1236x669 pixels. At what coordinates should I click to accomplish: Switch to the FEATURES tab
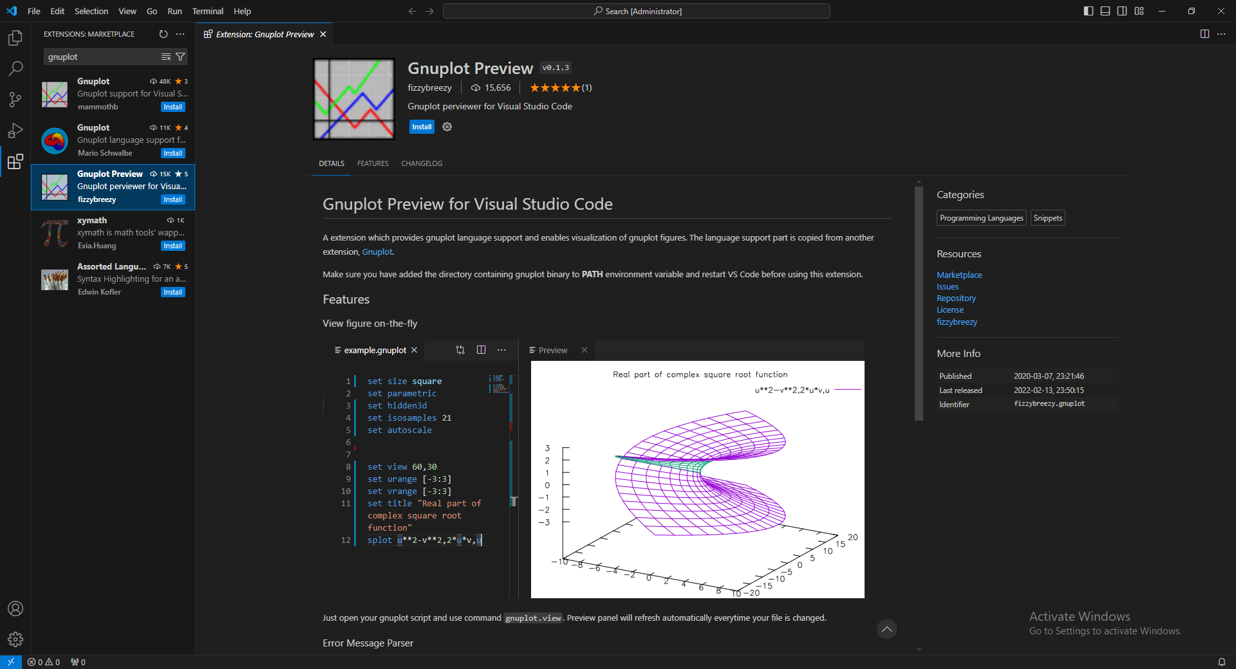(x=373, y=163)
